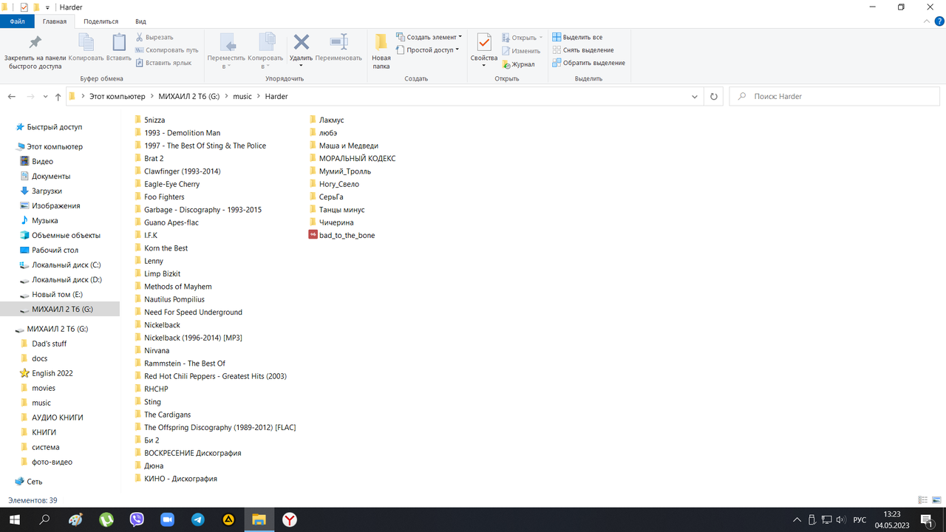
Task: Click the Up one level arrow
Action: coord(58,96)
